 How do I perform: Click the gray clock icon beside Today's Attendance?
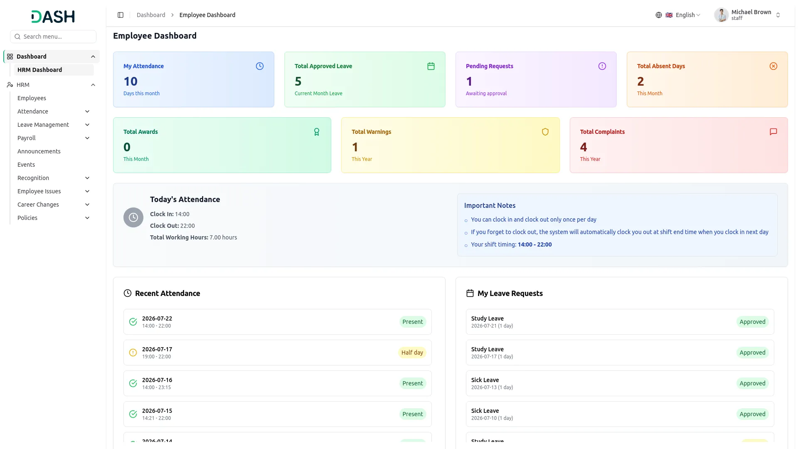tap(133, 217)
